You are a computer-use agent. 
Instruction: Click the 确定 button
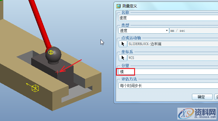tap(202, 97)
